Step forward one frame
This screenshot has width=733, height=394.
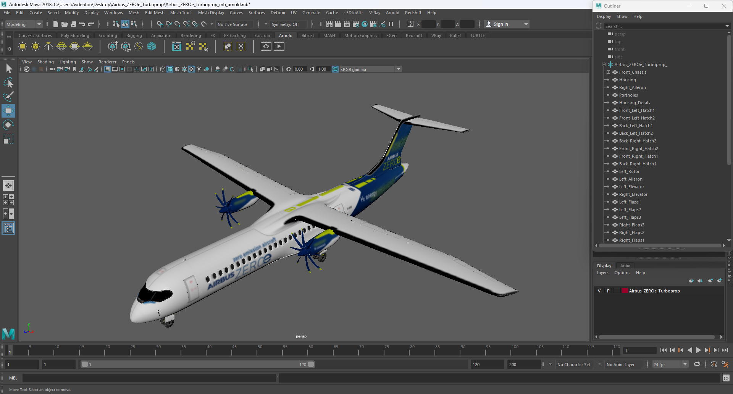coord(716,350)
